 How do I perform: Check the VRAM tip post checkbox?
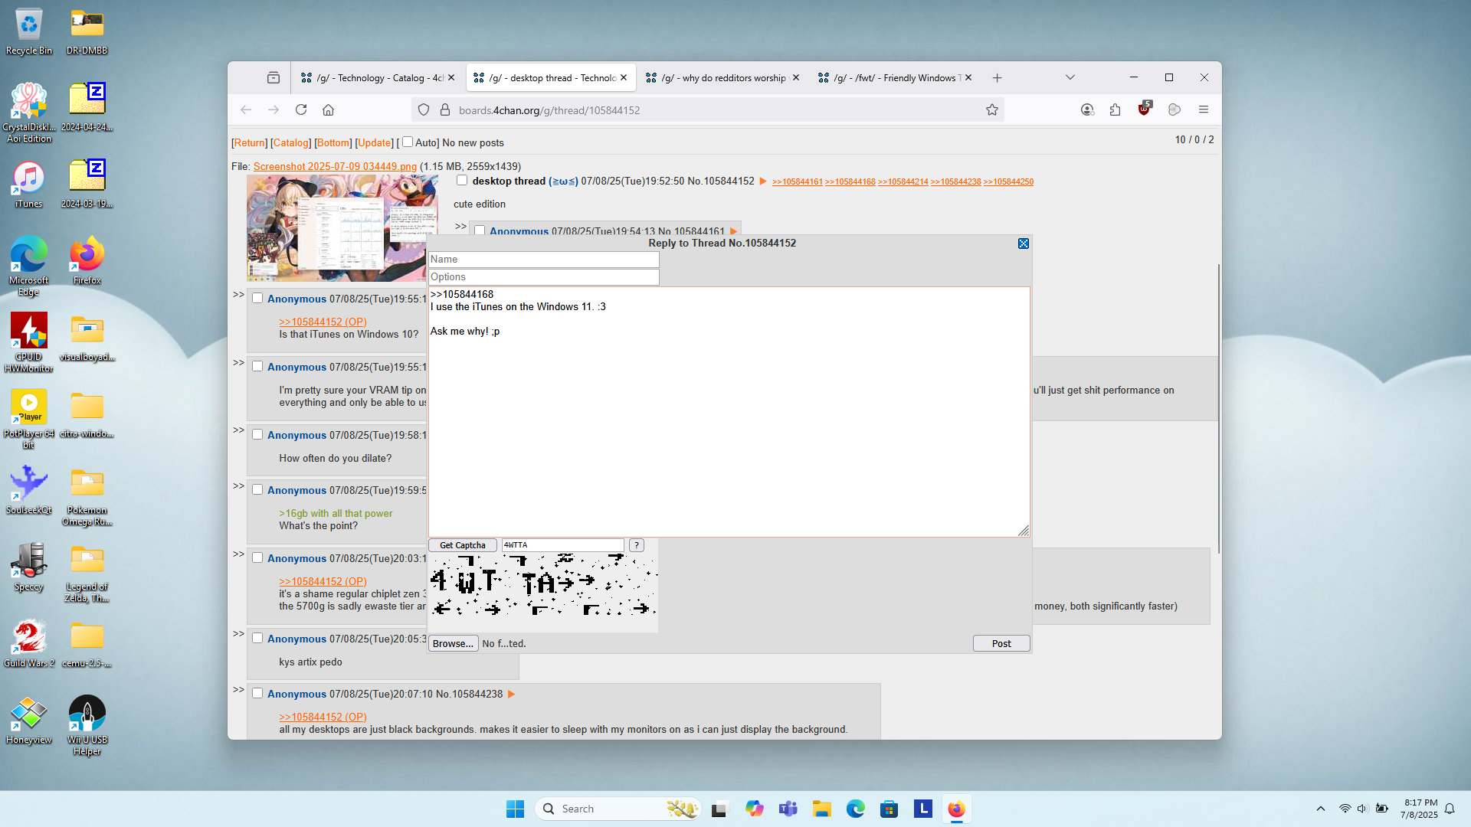pos(257,367)
